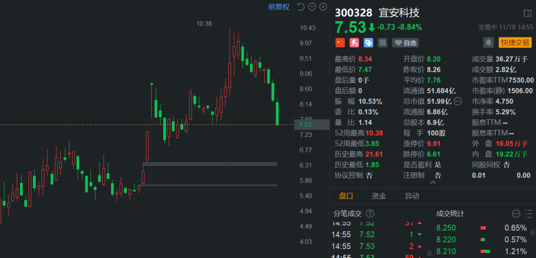Select the 8.250 price row in 成交统计
This screenshot has width=536, height=258.
click(x=481, y=228)
